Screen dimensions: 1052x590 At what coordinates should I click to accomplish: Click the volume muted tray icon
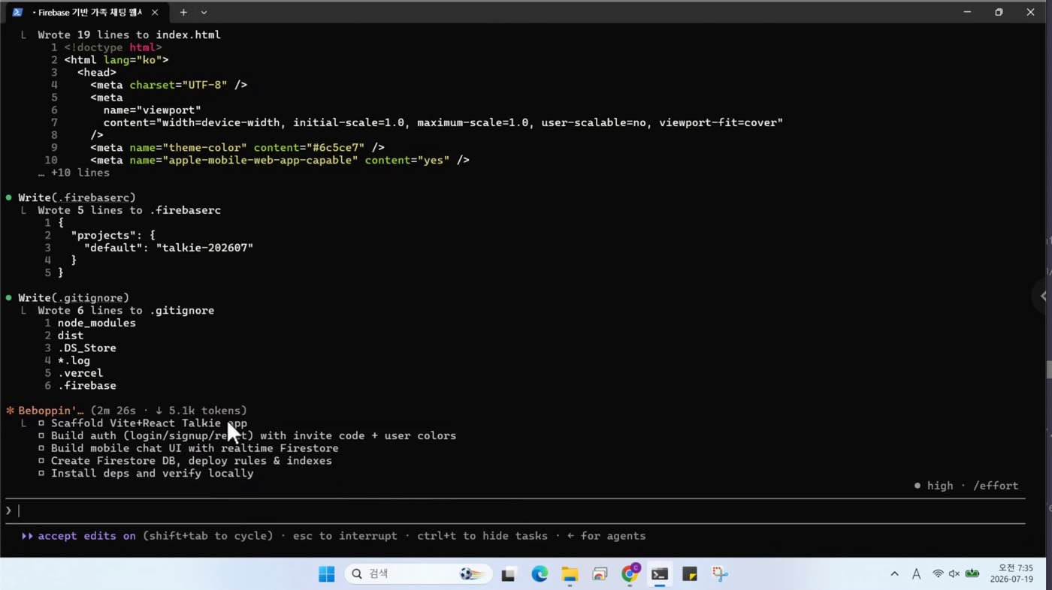(x=954, y=574)
